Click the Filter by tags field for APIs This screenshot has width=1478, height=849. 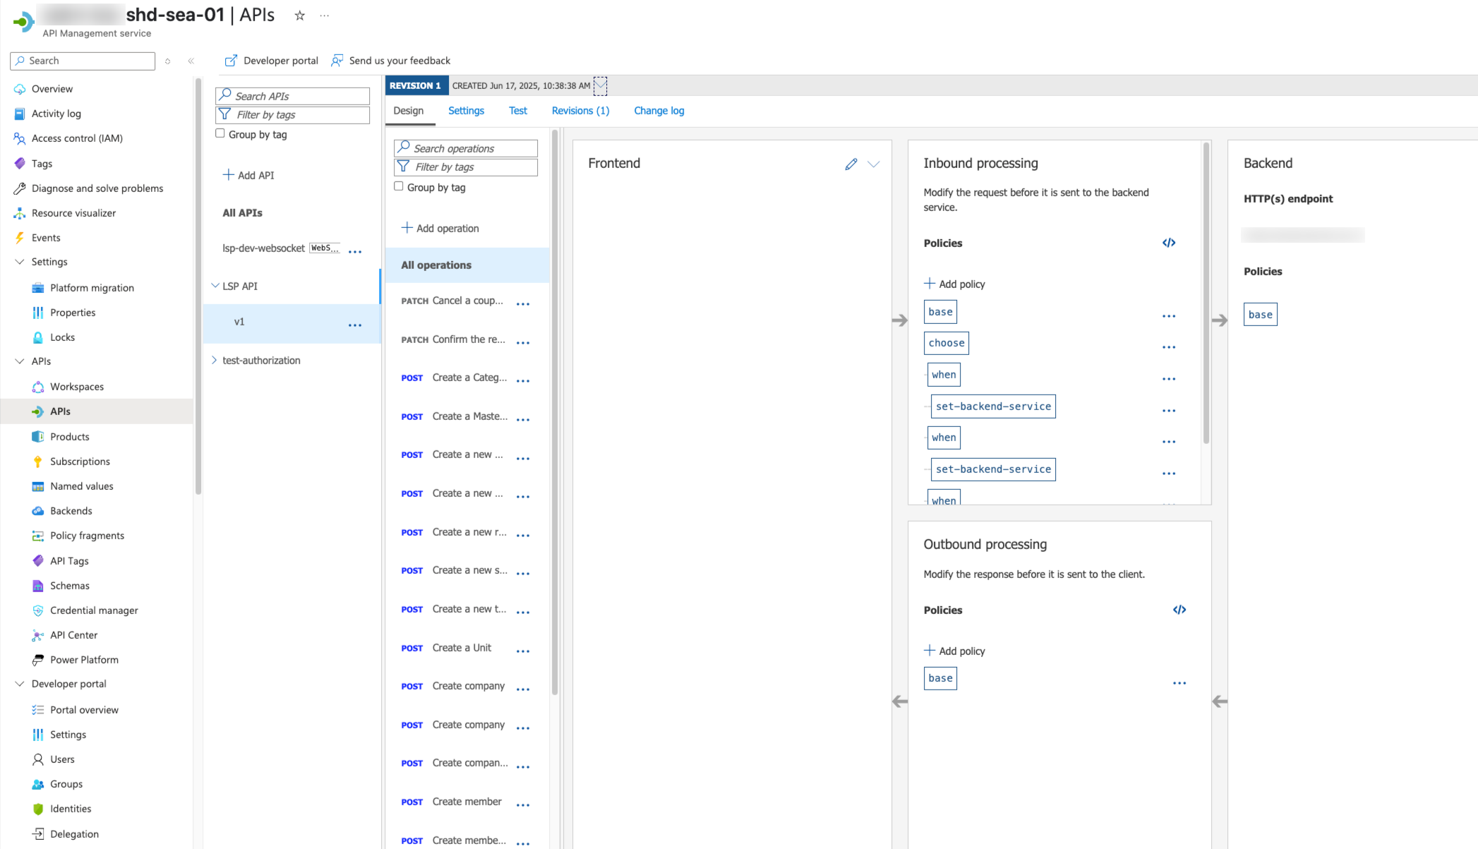click(292, 114)
